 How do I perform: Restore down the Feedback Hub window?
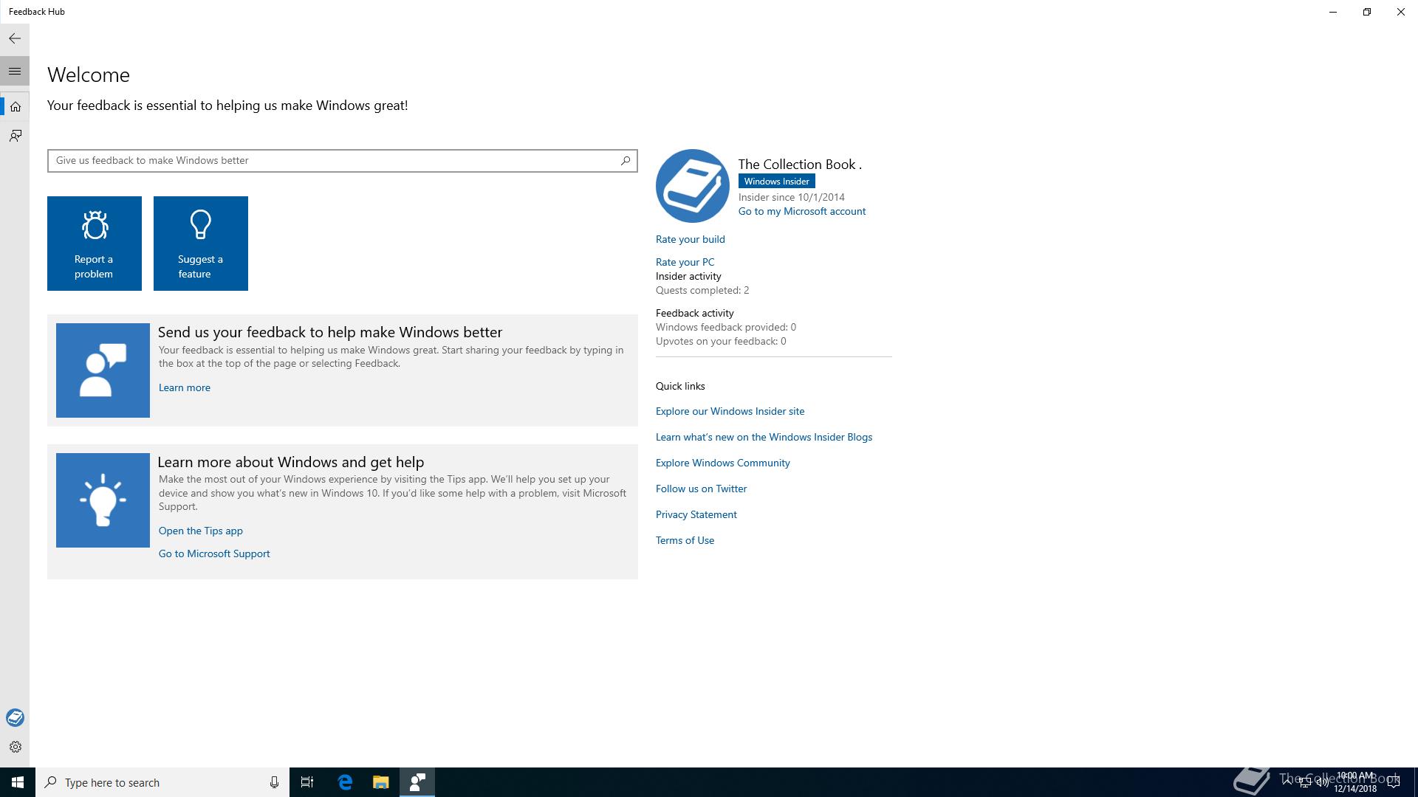(x=1367, y=12)
